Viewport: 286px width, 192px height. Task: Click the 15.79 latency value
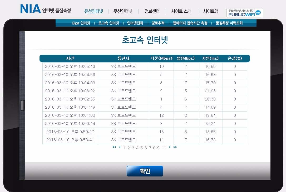point(210,83)
